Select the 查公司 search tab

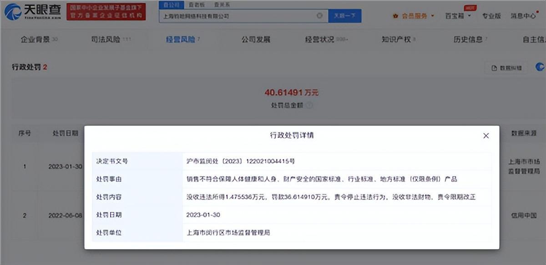(x=172, y=5)
